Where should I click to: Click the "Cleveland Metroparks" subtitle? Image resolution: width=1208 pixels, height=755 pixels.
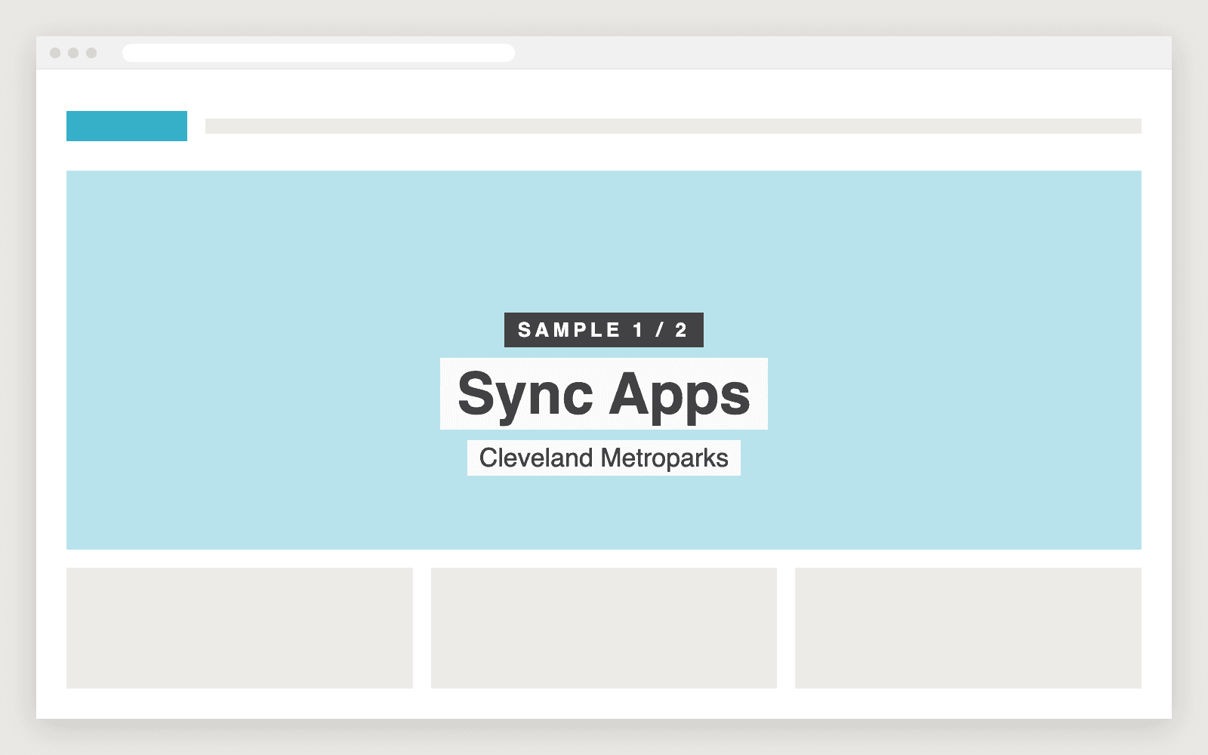(604, 458)
